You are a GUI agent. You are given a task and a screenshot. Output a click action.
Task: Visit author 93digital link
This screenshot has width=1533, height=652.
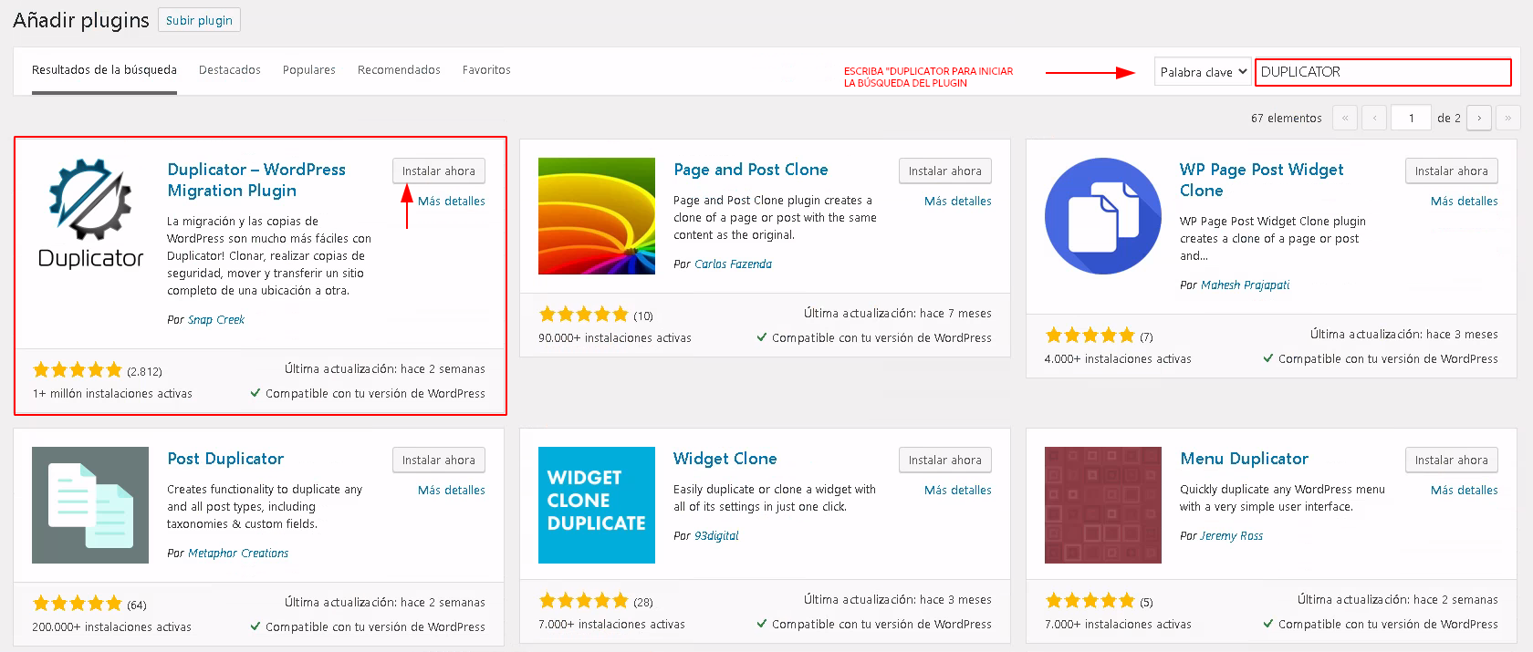click(x=716, y=536)
